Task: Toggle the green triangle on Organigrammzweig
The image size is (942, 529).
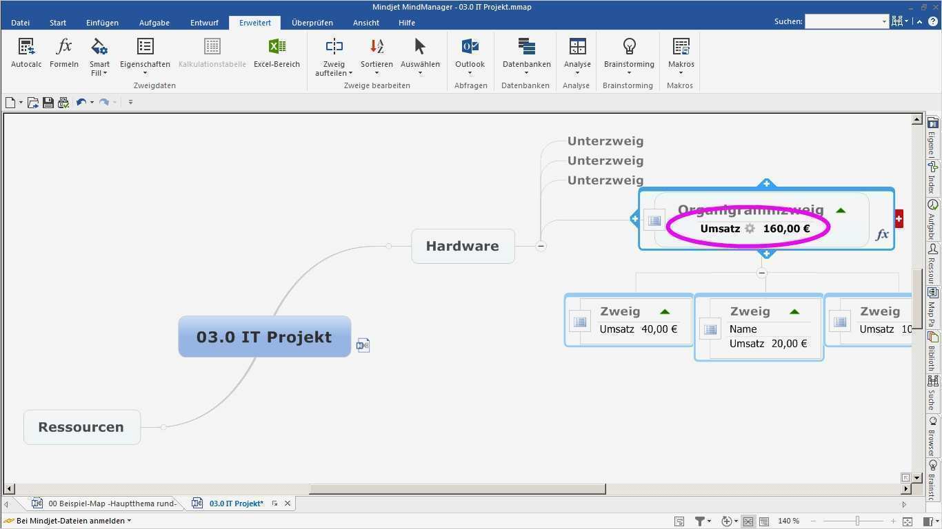Action: (x=840, y=211)
